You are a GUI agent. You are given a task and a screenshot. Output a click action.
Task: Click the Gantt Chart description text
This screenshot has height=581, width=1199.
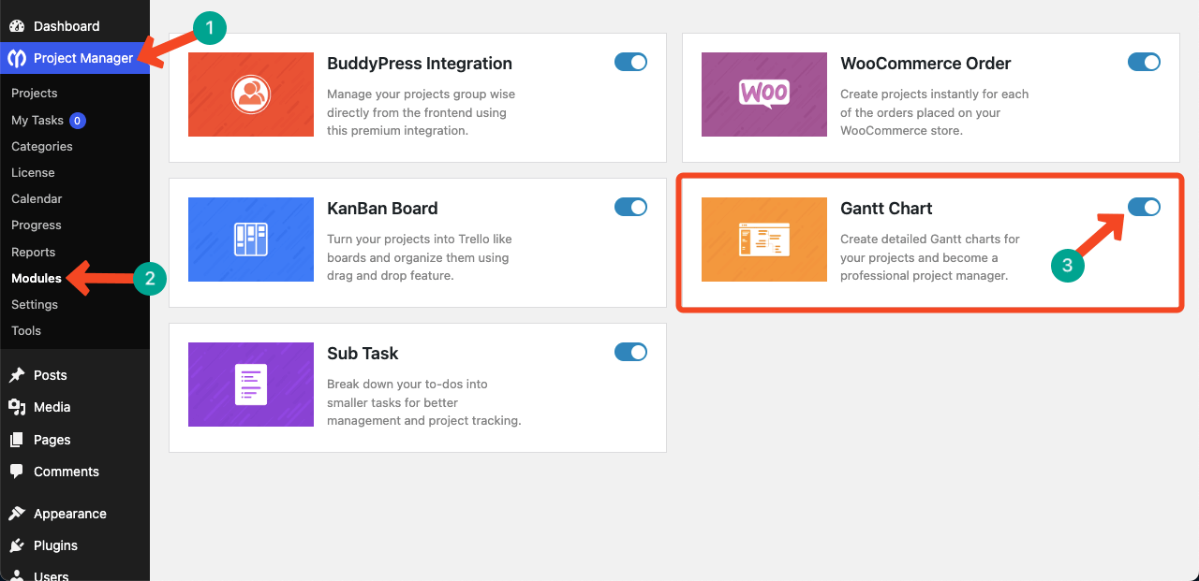point(930,257)
